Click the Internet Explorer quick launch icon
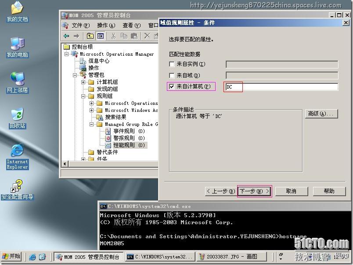Screen dimensions: 353x265 pyautogui.click(x=32, y=257)
